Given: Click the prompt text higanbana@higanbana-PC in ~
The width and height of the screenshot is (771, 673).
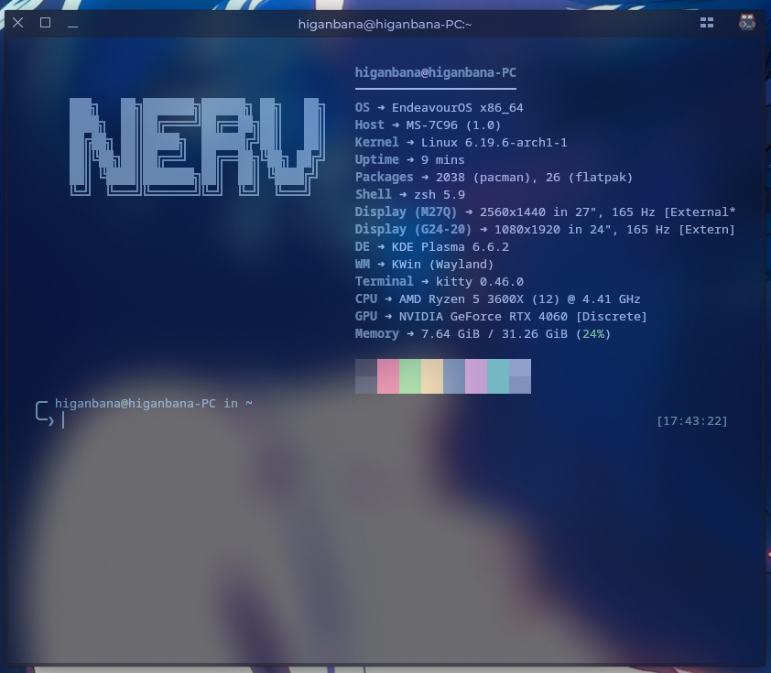Looking at the screenshot, I should [154, 404].
